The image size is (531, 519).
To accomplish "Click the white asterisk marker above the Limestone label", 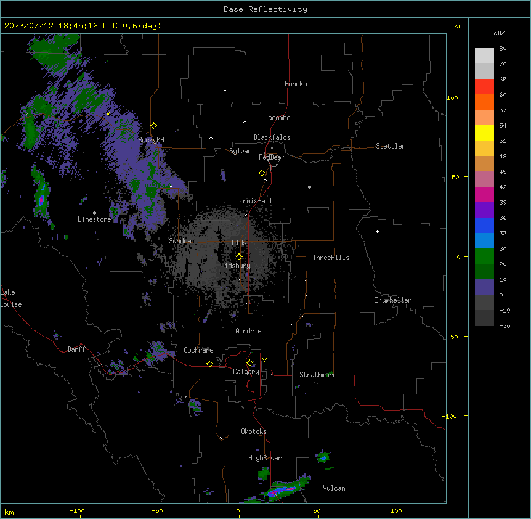I will 94,213.
